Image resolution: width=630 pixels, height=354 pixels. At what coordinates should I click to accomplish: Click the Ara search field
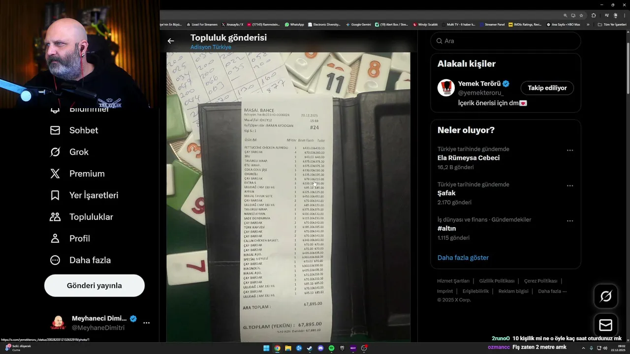(505, 41)
